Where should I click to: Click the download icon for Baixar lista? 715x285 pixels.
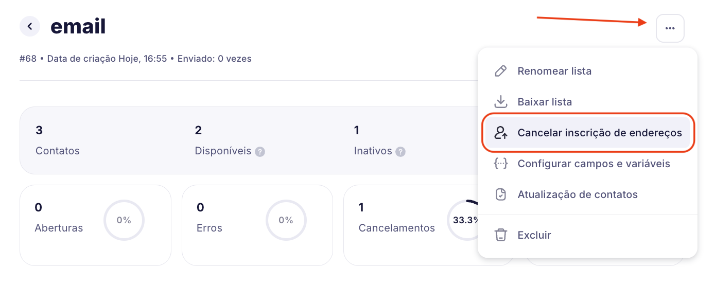tap(500, 102)
